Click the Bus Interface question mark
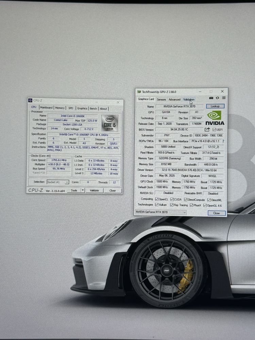The height and width of the screenshot is (340, 255). [x=223, y=141]
